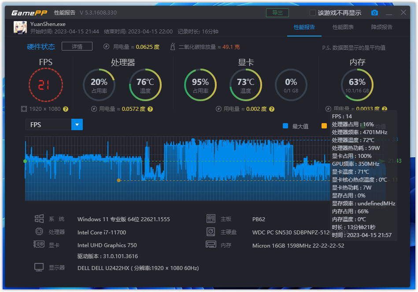The height and width of the screenshot is (292, 418).
Task: Click the memory 63% 10.1/16 GB gauge
Action: point(357,85)
